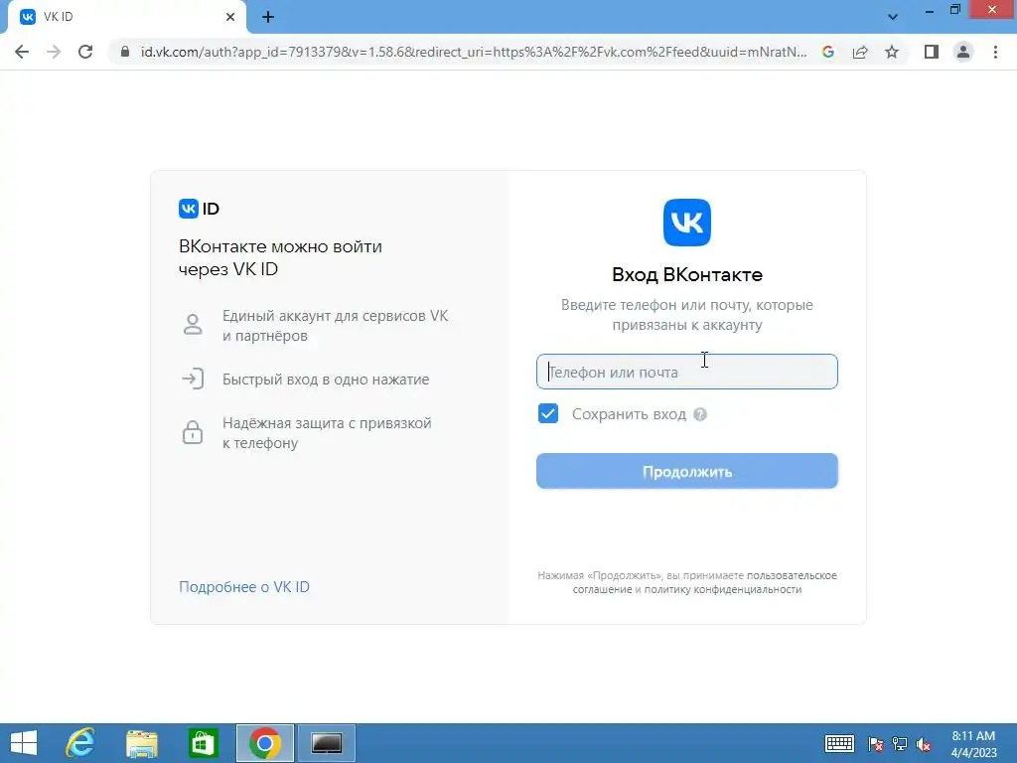
Task: Click the Chrome taskbar icon
Action: (264, 743)
